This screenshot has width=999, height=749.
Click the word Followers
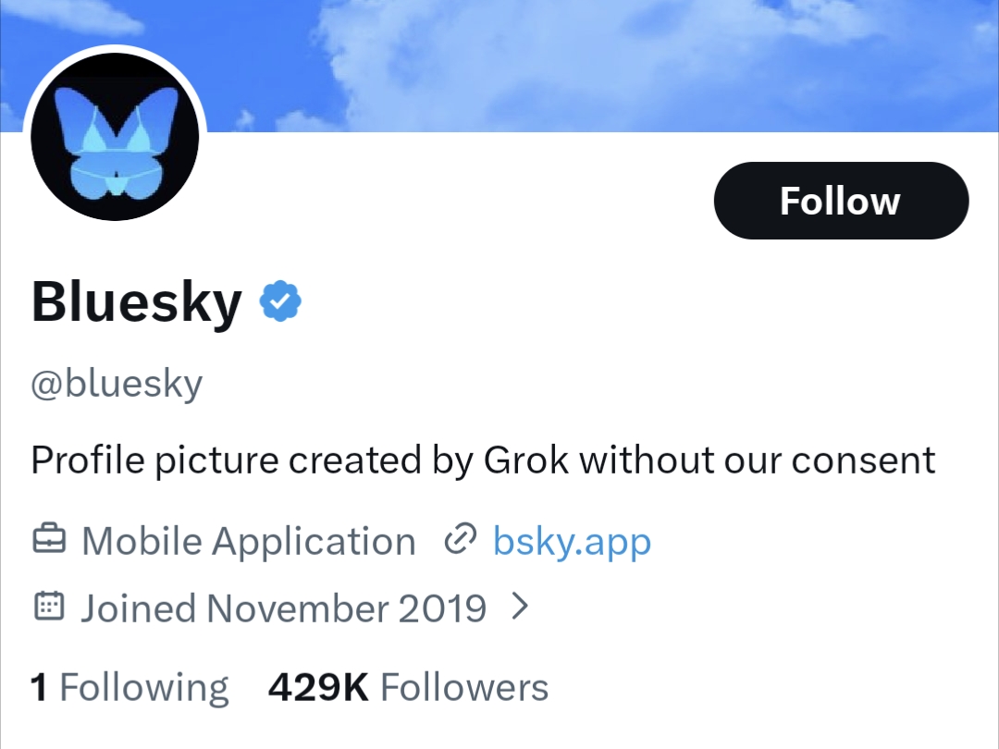click(464, 688)
